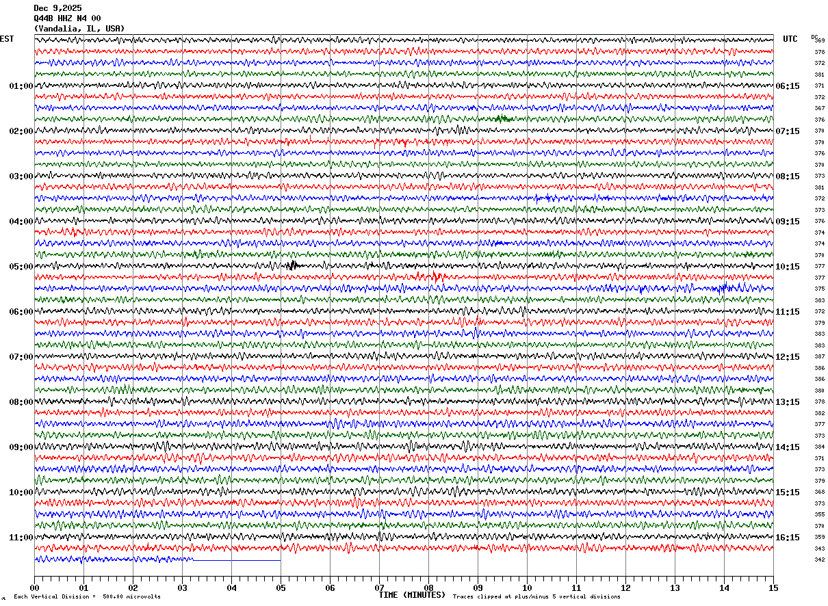Click the DC offset value "369"
Viewport: 828px width, 606px height.
click(820, 40)
